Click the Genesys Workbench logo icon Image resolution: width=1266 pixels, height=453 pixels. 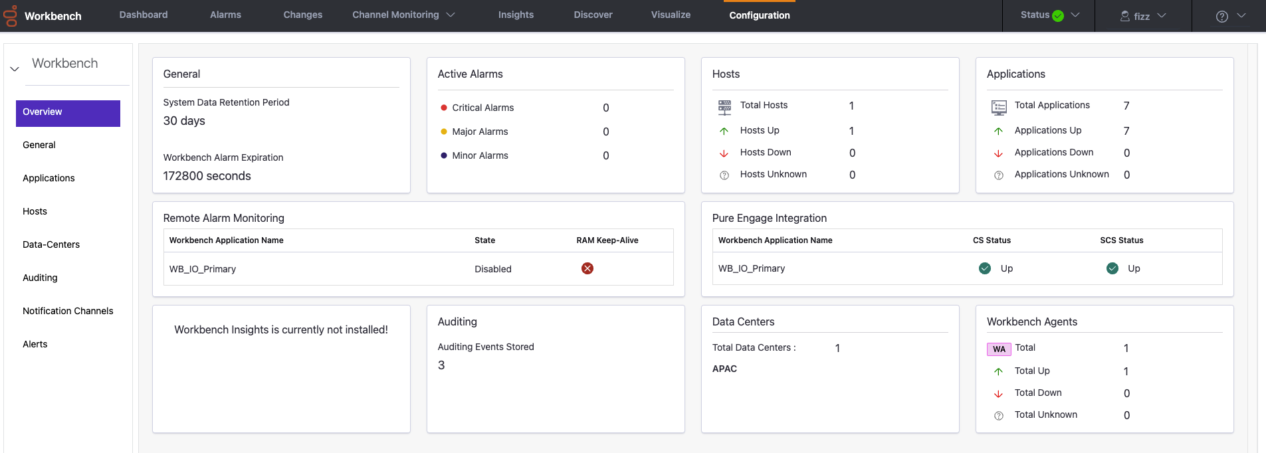pyautogui.click(x=11, y=16)
